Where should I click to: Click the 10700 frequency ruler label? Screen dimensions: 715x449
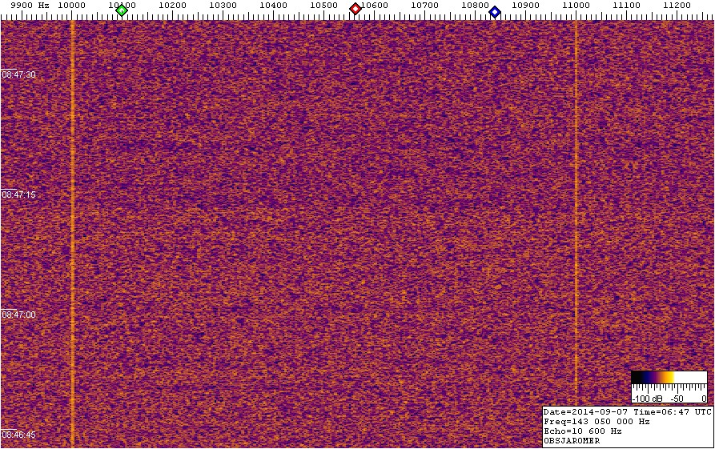pyautogui.click(x=424, y=5)
